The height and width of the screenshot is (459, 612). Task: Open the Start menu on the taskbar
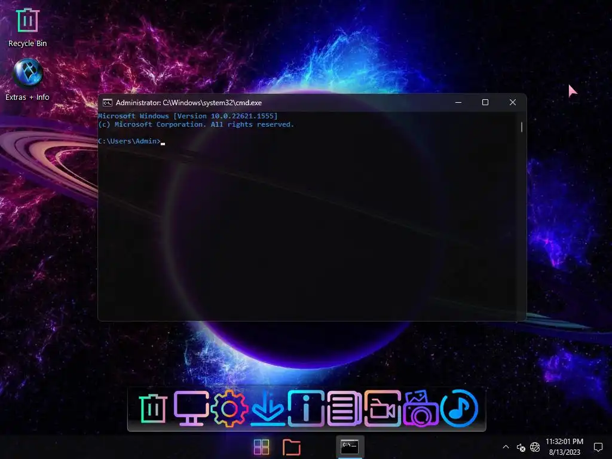(261, 447)
